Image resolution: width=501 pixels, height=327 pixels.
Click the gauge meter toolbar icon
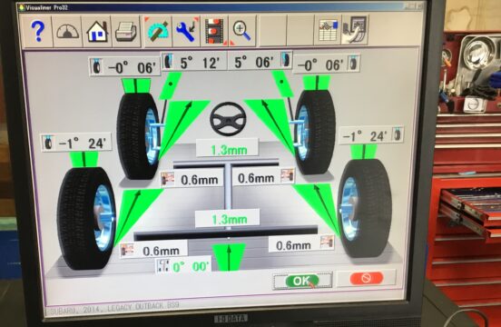tap(67, 31)
